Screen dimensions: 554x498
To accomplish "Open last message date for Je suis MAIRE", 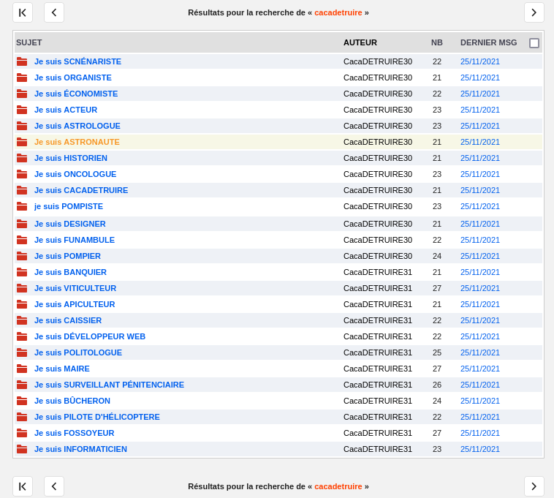I will 480,369.
